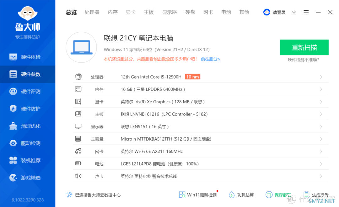The width and height of the screenshot is (339, 207).
Task: Click the processor chip icon
Action: (78, 77)
